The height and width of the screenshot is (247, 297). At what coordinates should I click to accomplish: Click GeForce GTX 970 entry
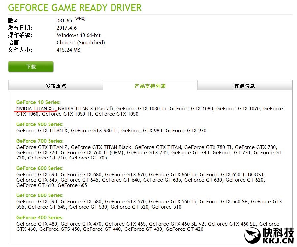click(x=186, y=131)
